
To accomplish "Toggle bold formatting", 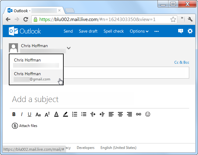I will (14, 114).
